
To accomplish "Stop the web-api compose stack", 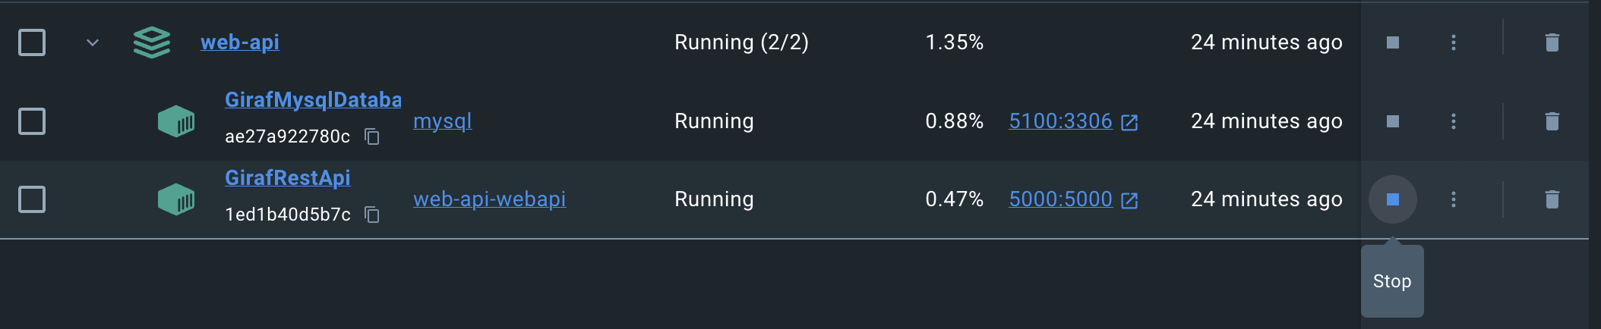I will tap(1392, 42).
